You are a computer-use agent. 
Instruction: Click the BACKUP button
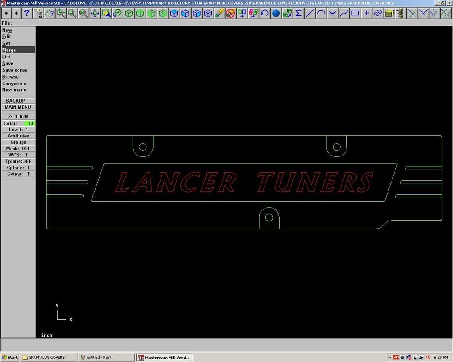(18, 101)
